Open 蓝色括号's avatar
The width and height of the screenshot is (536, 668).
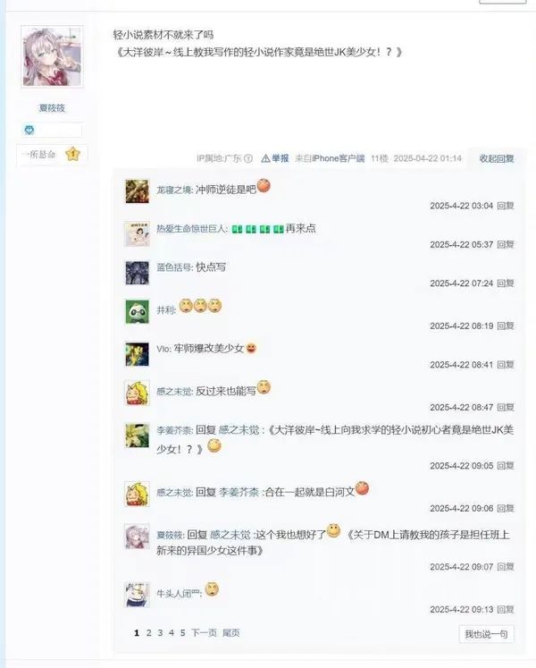pyautogui.click(x=137, y=273)
